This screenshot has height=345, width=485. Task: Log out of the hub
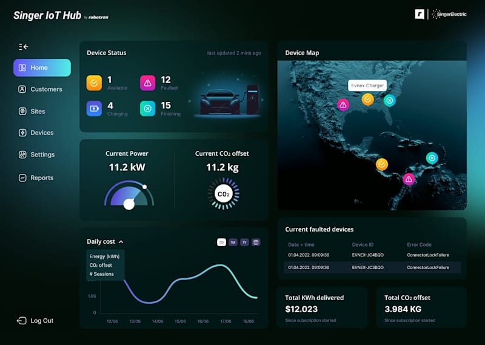(x=35, y=321)
